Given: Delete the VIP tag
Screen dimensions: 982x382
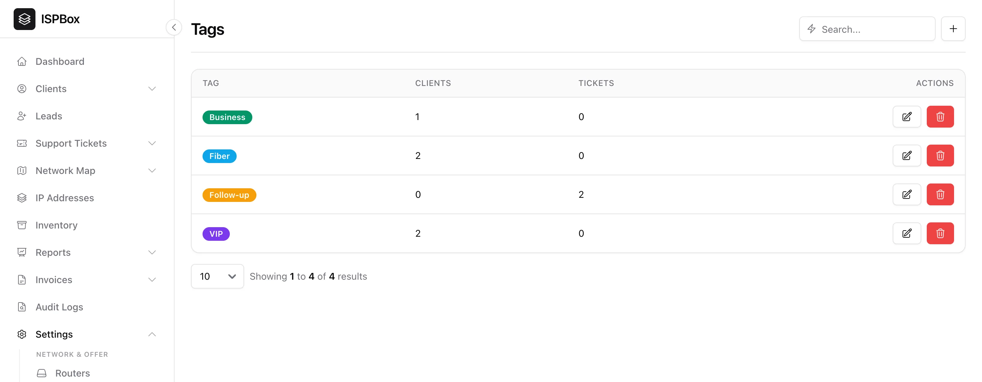Looking at the screenshot, I should tap(940, 233).
